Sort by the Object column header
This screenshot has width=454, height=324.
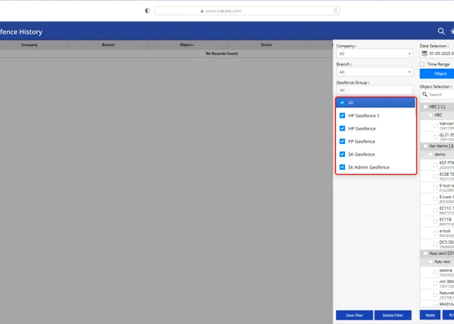(x=187, y=45)
